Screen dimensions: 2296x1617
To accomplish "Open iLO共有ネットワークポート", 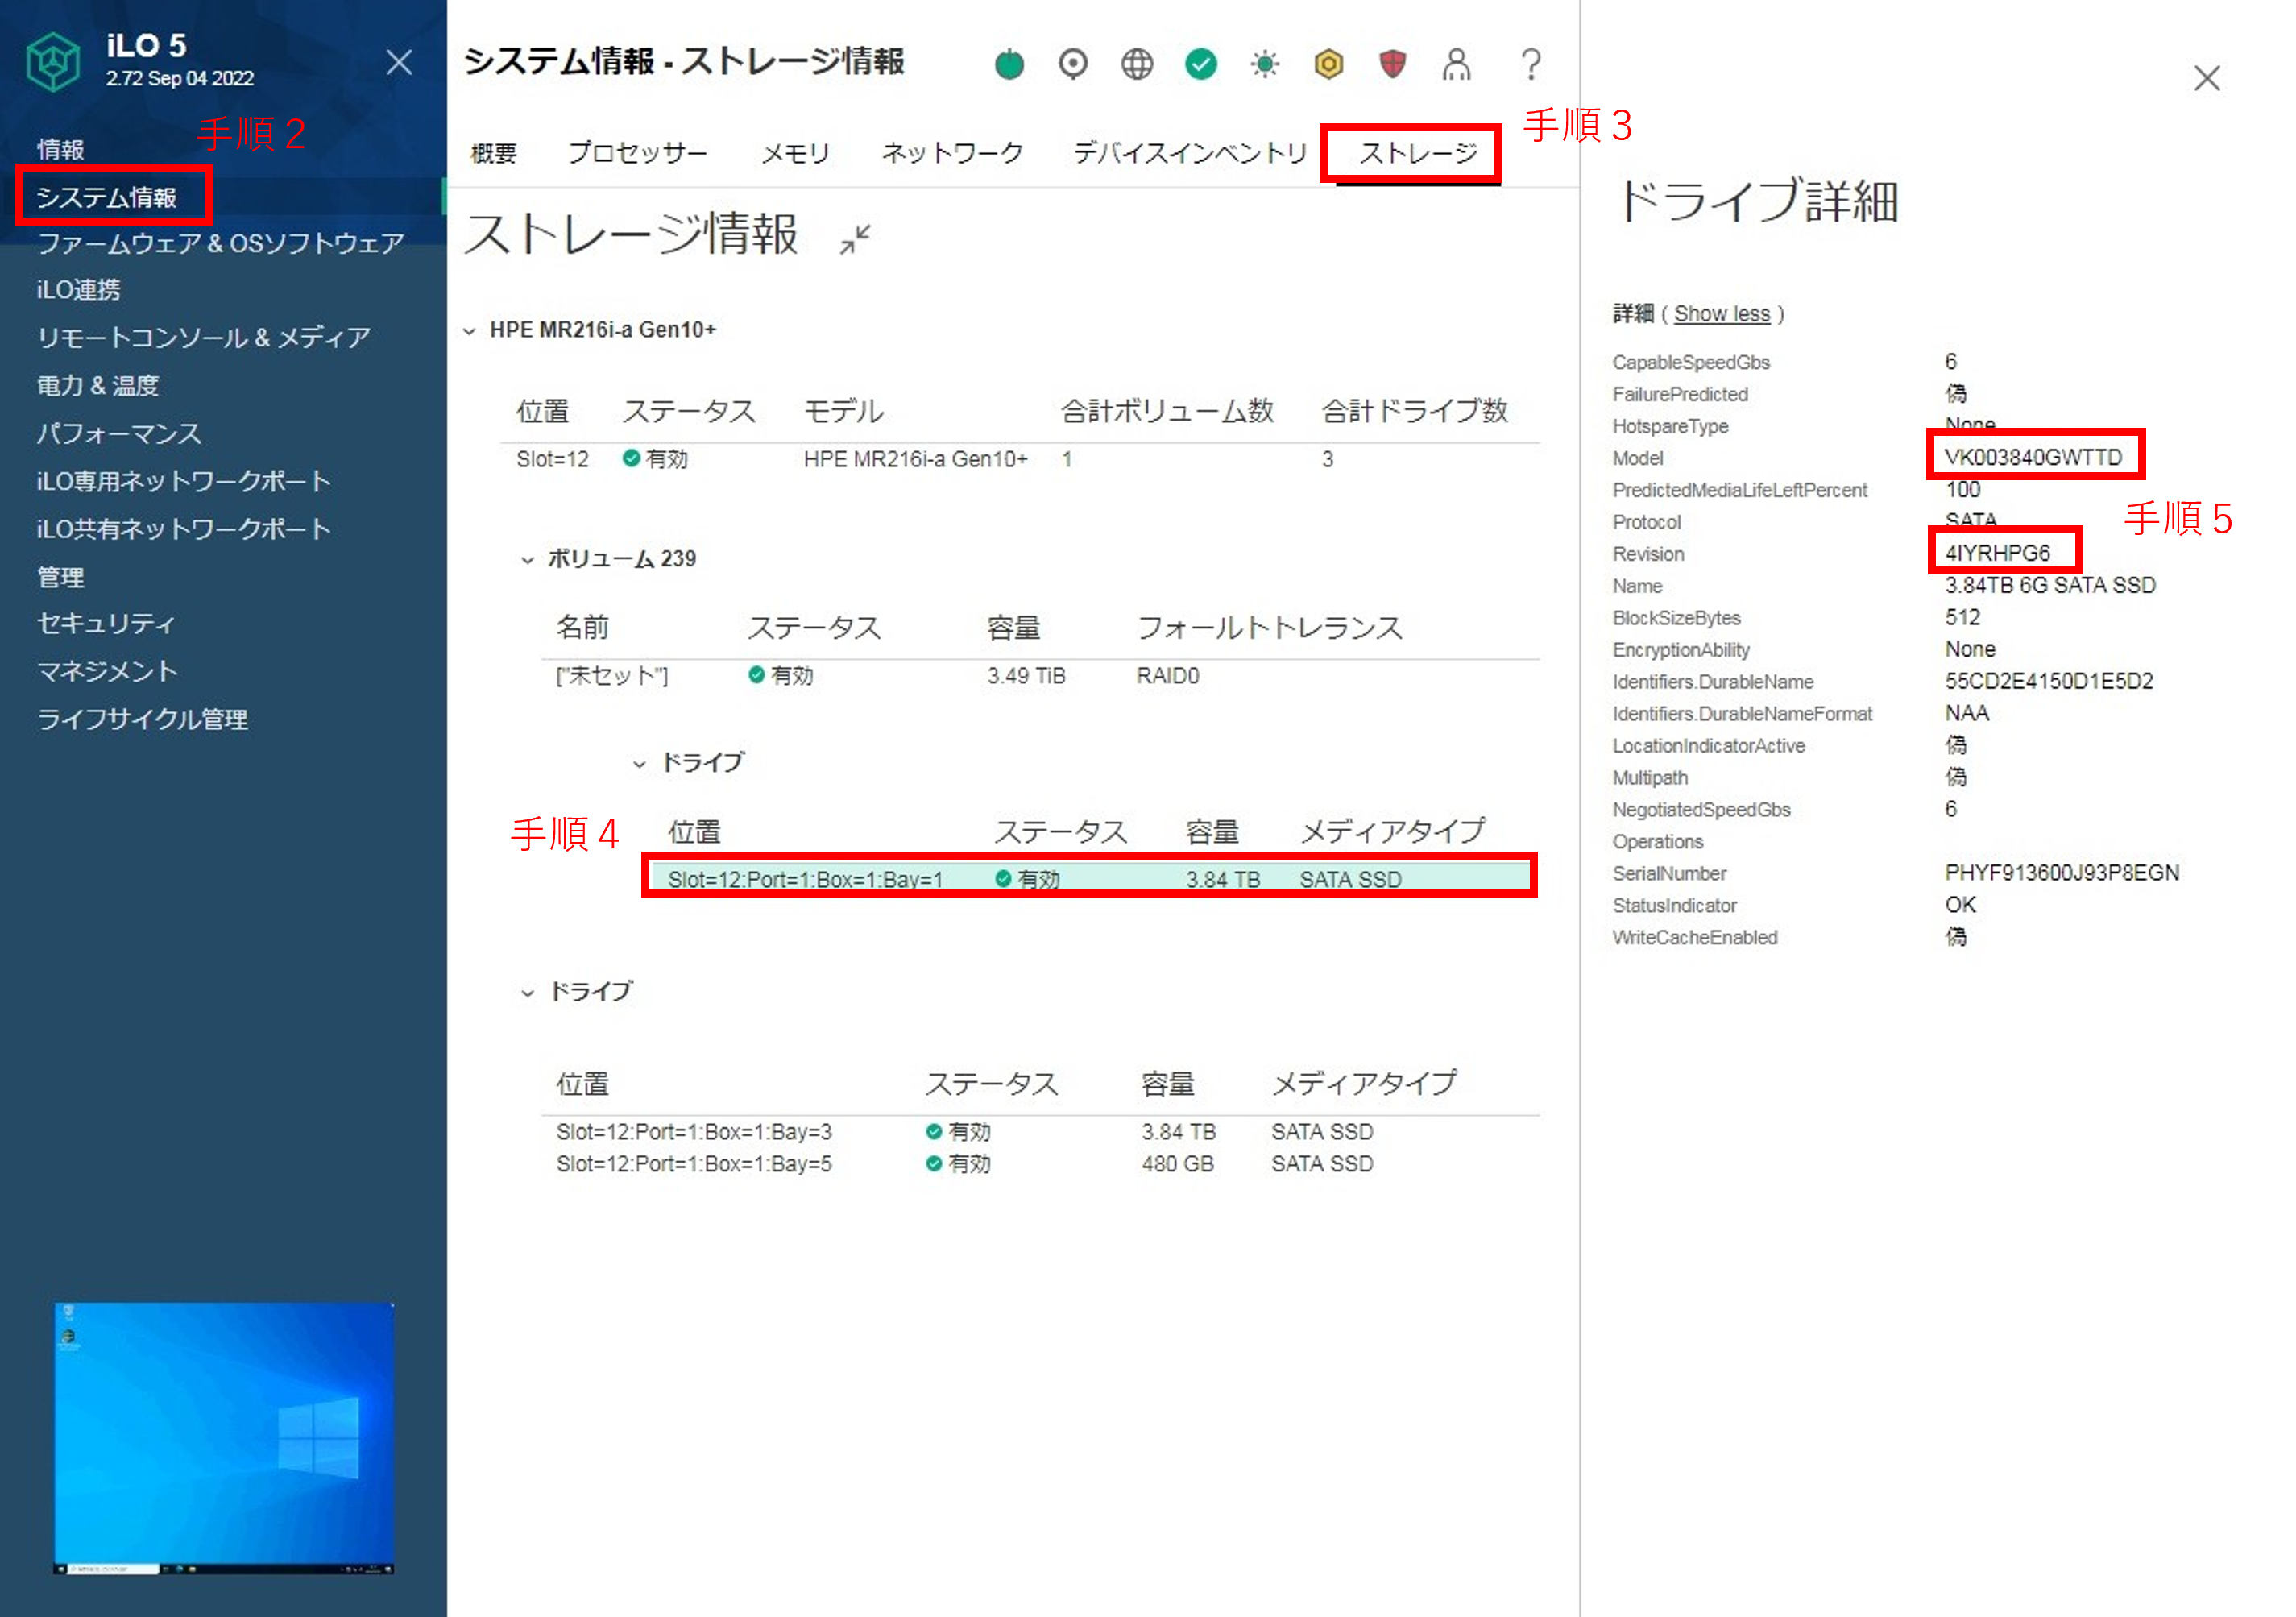I will point(184,528).
